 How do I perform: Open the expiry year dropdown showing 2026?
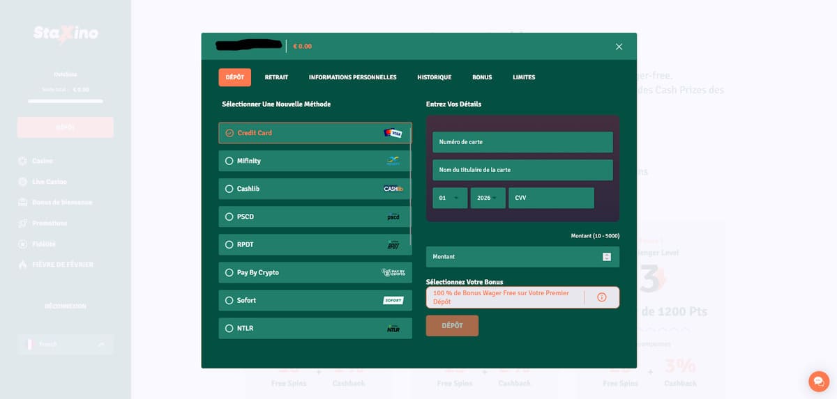pos(488,198)
